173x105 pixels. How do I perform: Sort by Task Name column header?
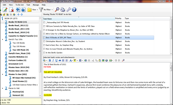(79, 19)
